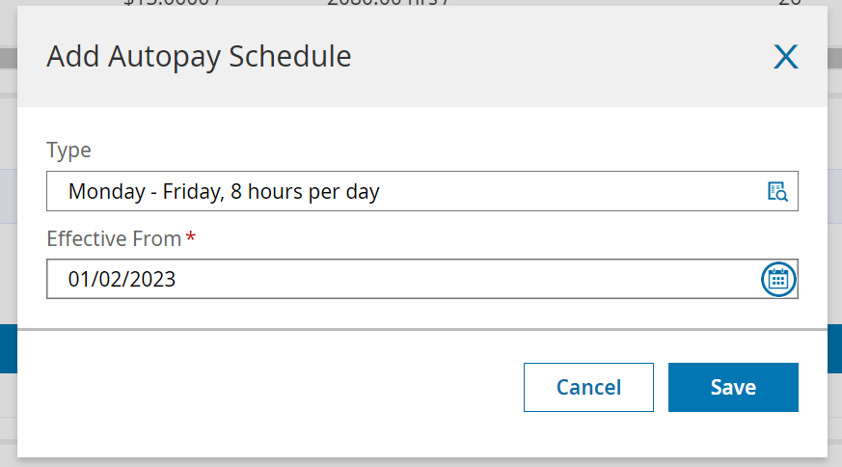Click the $15.00000 amount behind the dialog
842x467 pixels.
point(174,3)
